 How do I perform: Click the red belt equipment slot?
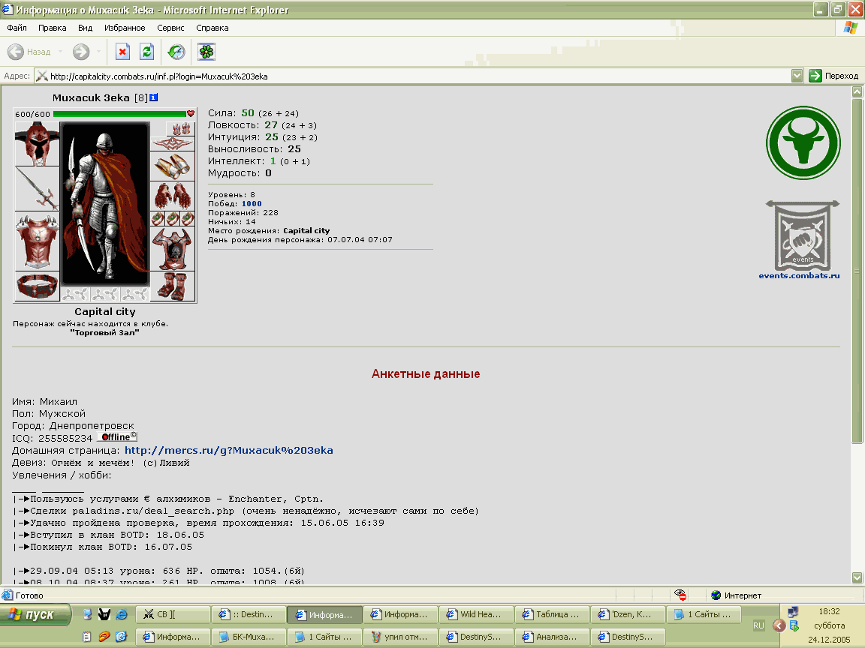coord(37,286)
